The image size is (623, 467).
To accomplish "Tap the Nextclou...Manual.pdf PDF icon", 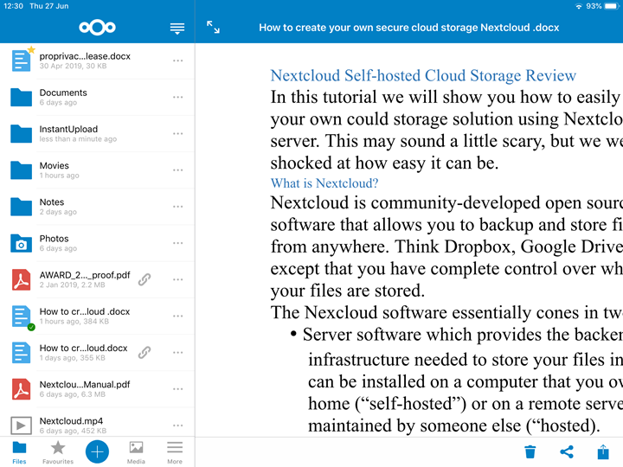I will [x=21, y=389].
